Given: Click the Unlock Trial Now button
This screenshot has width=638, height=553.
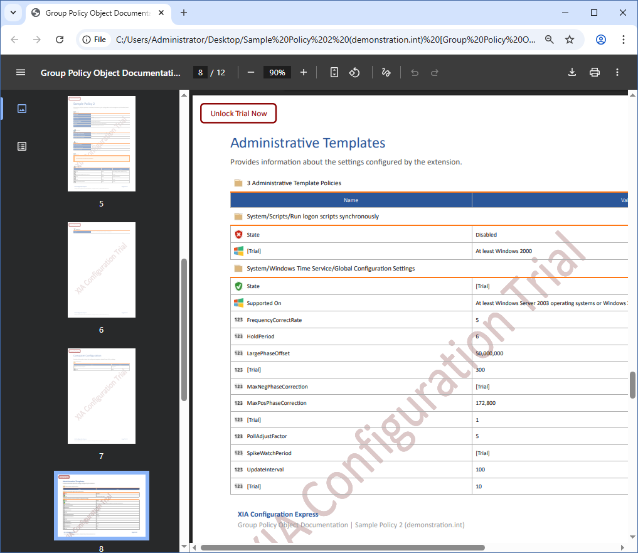Looking at the screenshot, I should 238,113.
